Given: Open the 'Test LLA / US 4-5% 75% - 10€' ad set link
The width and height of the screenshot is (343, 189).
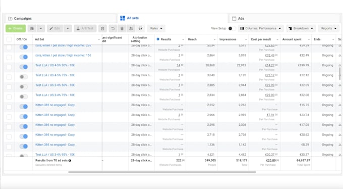Looking at the screenshot, I should coord(55,75).
